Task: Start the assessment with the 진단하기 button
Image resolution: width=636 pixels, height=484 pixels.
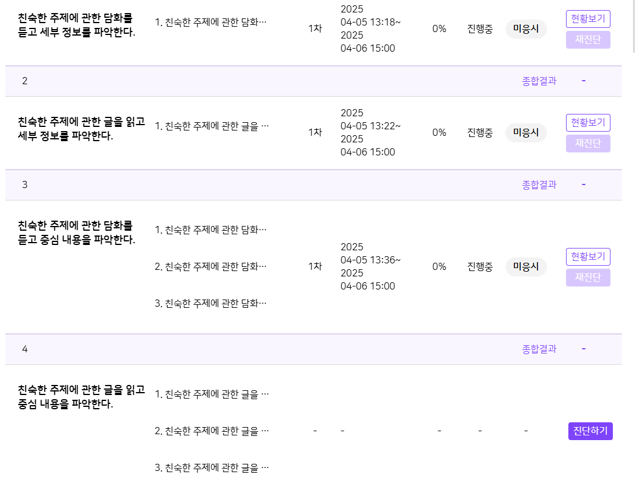Action: (590, 431)
